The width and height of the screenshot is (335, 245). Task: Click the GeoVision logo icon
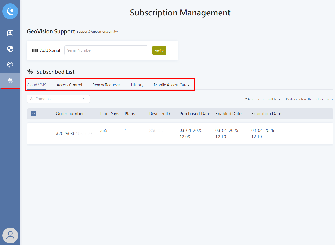coord(10,11)
